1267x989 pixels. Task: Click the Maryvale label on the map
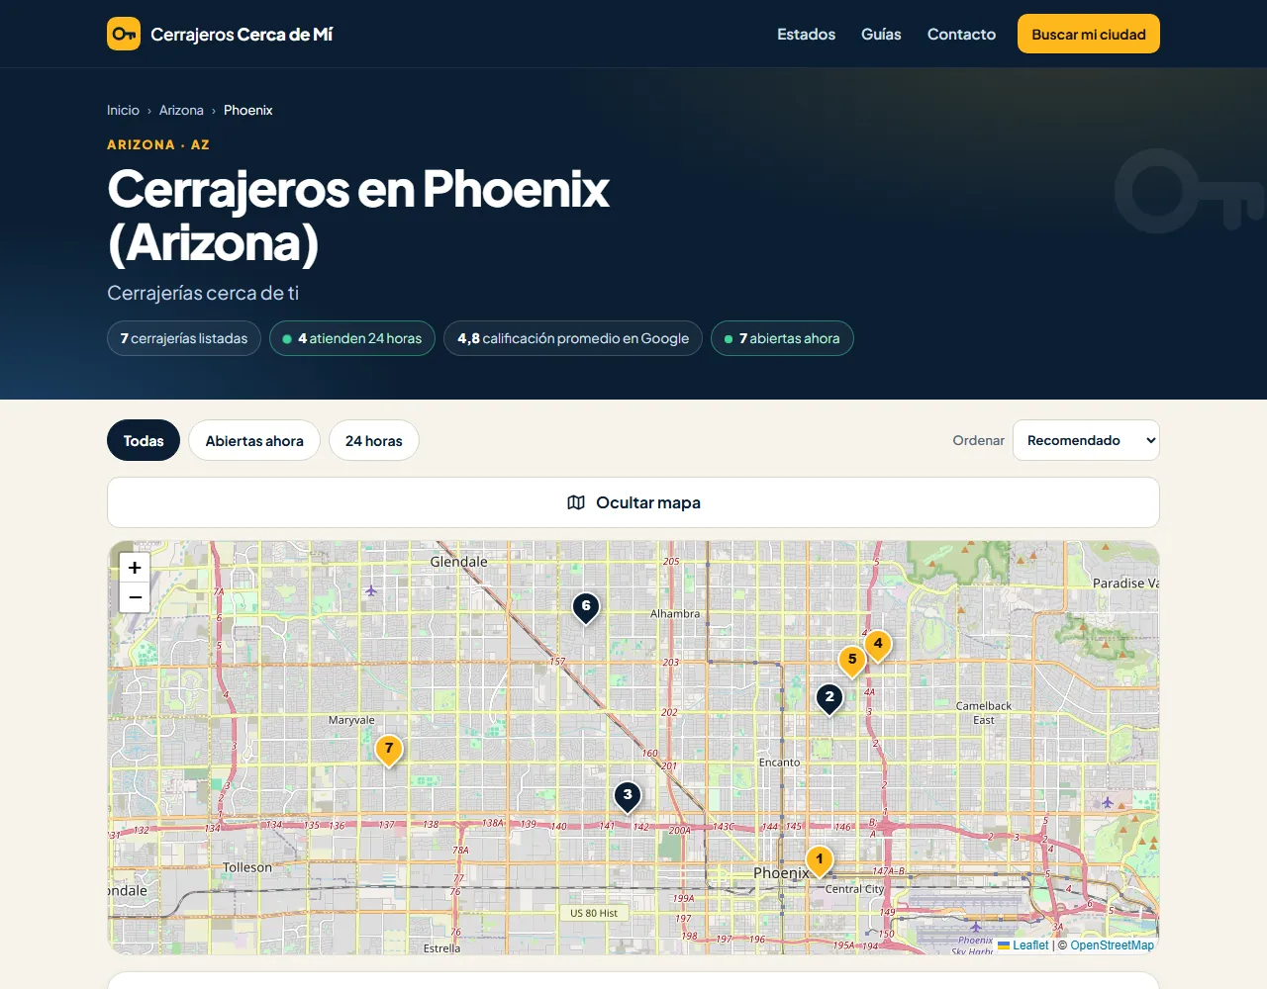(x=351, y=720)
